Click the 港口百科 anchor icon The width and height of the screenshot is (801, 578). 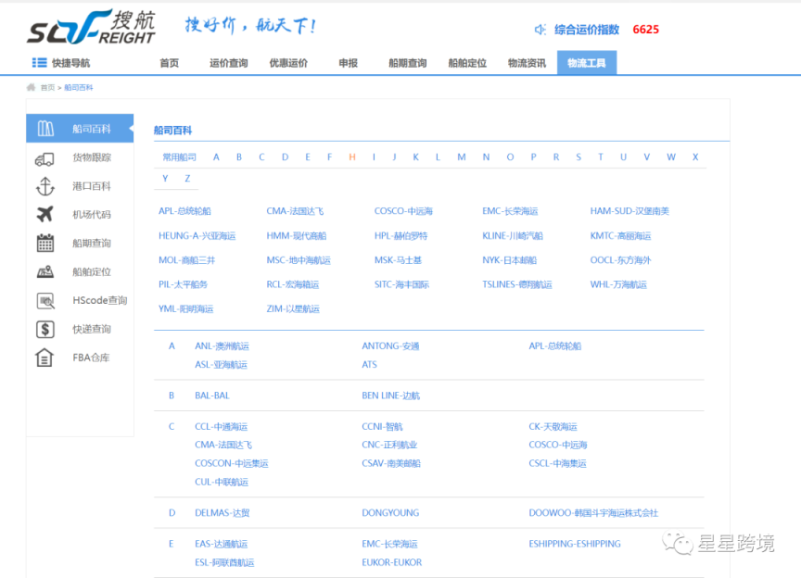click(x=44, y=186)
